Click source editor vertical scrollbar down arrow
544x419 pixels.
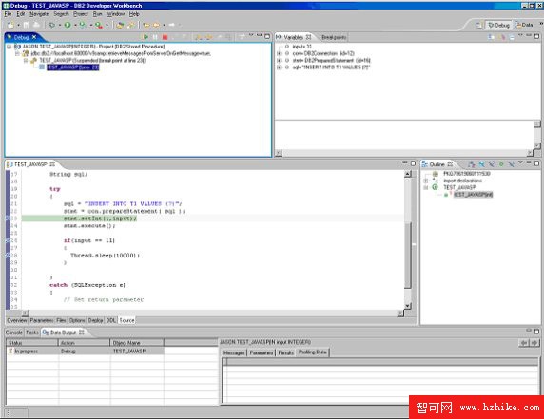[408, 306]
